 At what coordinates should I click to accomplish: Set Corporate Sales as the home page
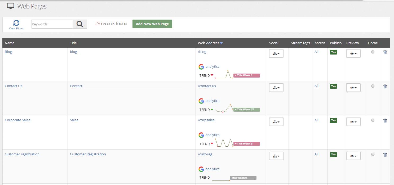click(373, 120)
